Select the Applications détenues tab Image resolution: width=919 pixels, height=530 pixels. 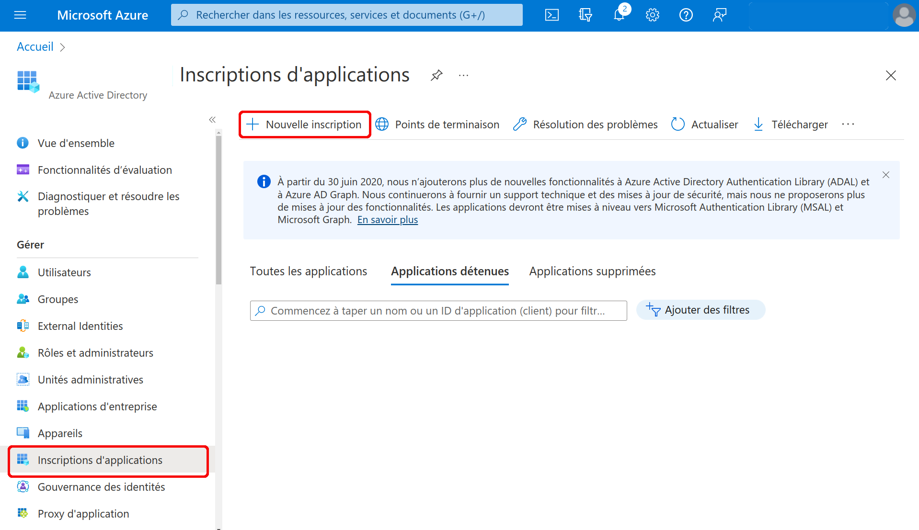click(x=450, y=271)
